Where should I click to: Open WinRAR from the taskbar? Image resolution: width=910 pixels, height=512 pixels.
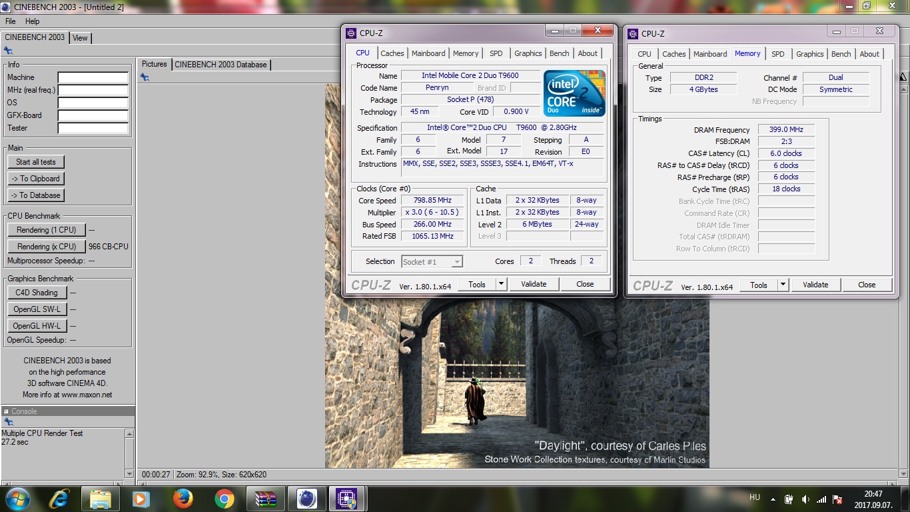tap(266, 499)
